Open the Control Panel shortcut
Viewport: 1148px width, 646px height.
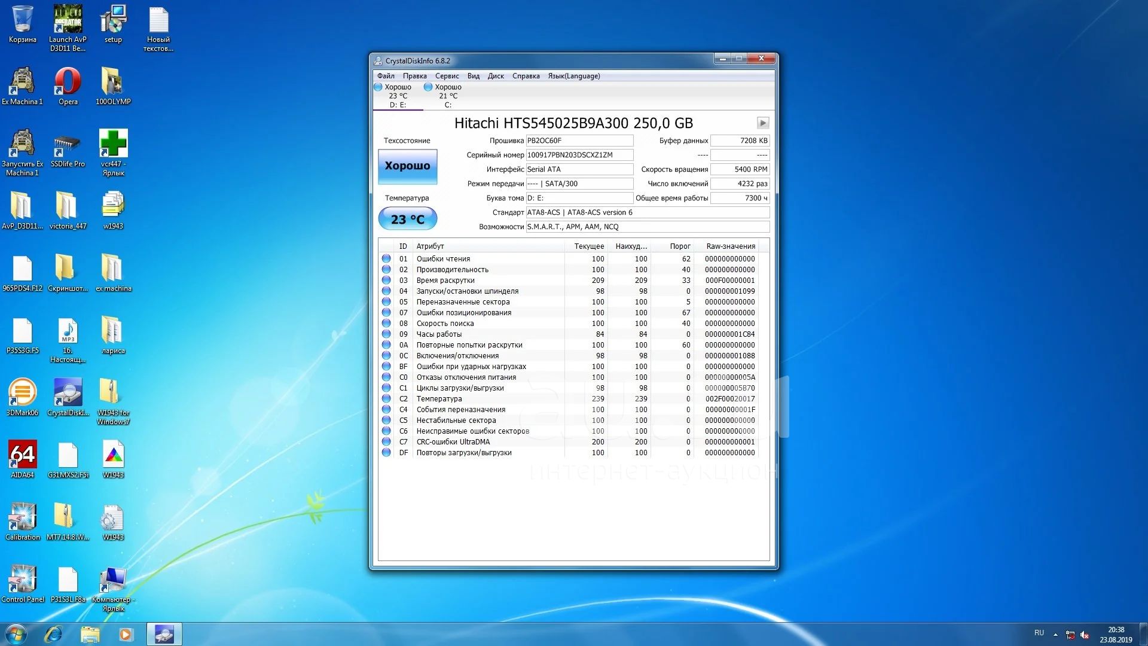[x=22, y=584]
